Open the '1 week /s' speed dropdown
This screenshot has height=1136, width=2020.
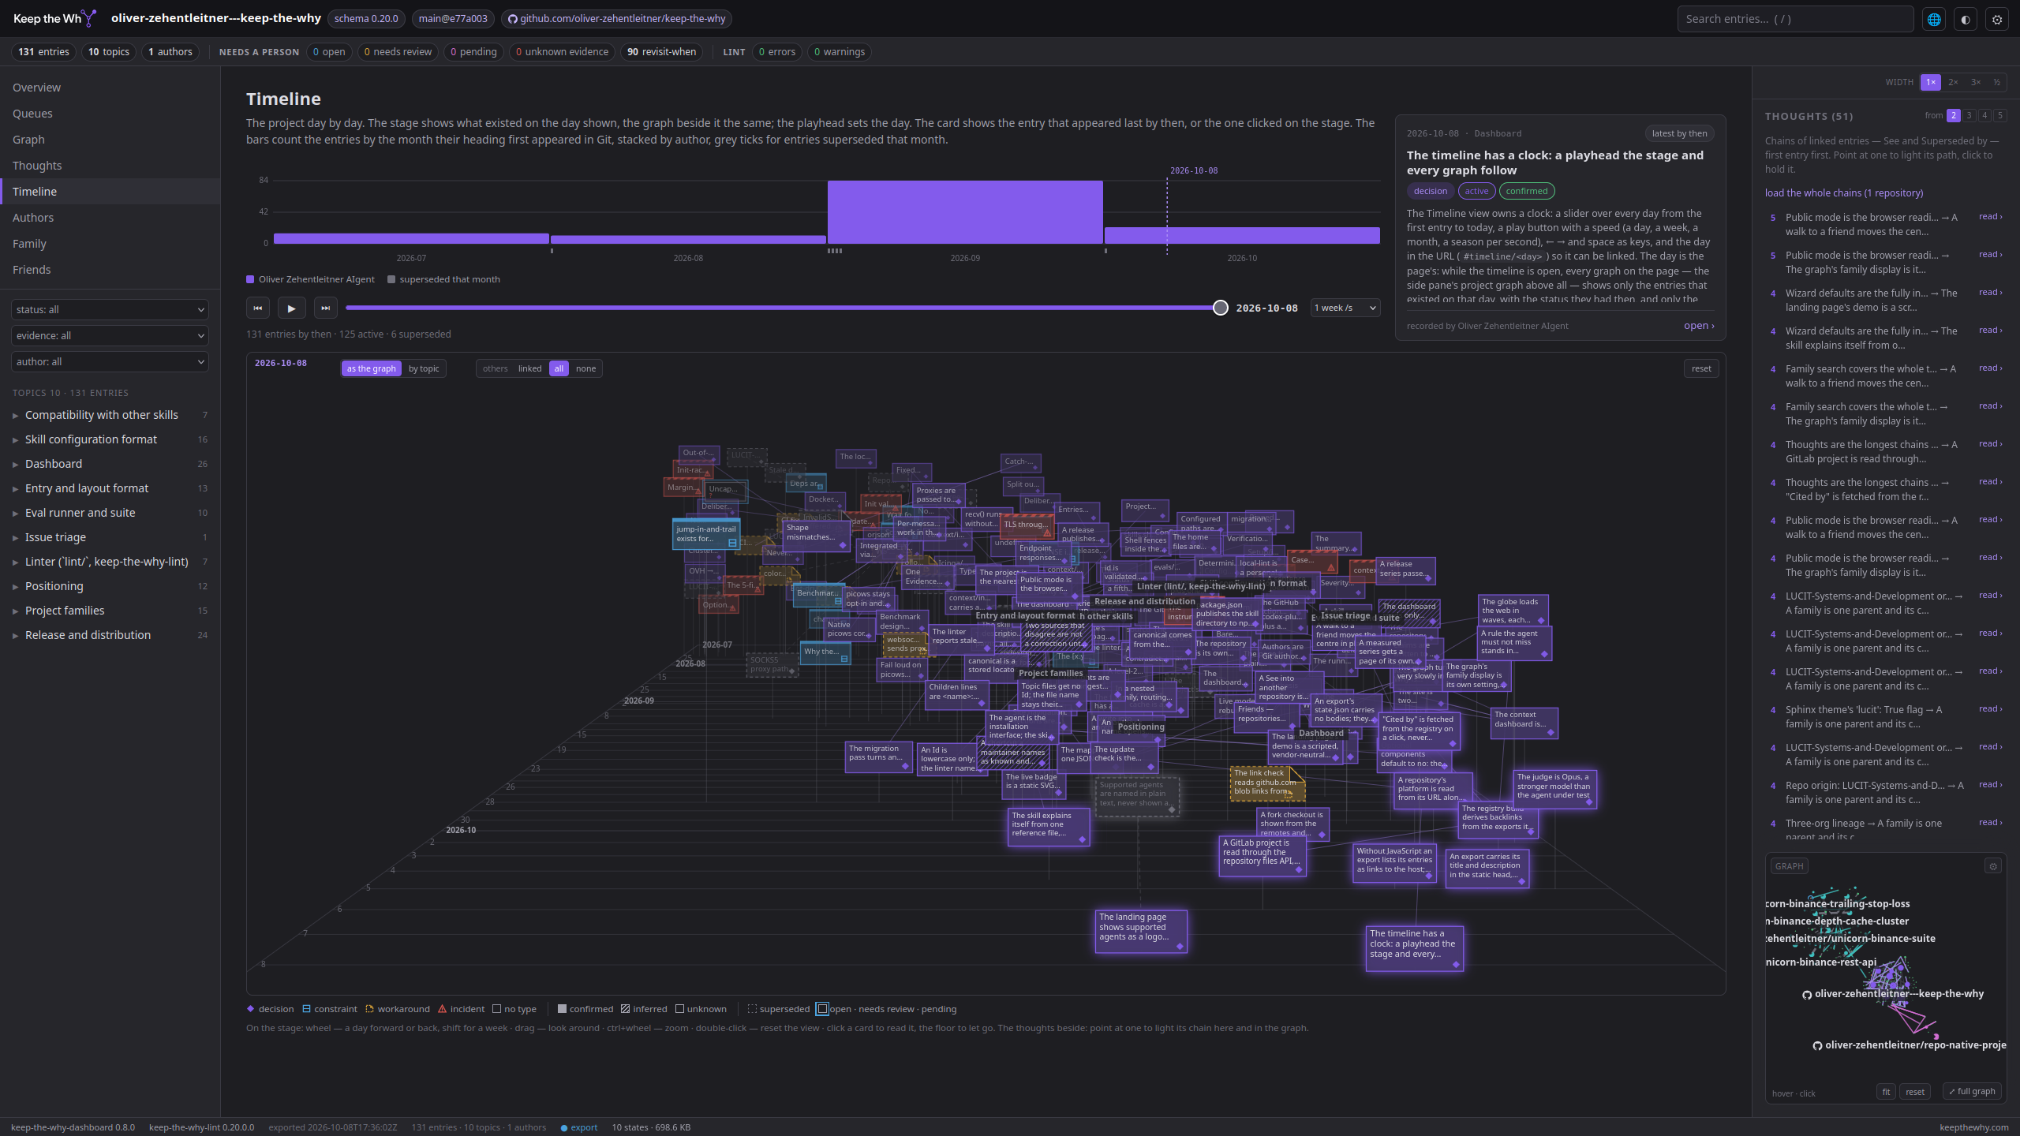(1345, 308)
